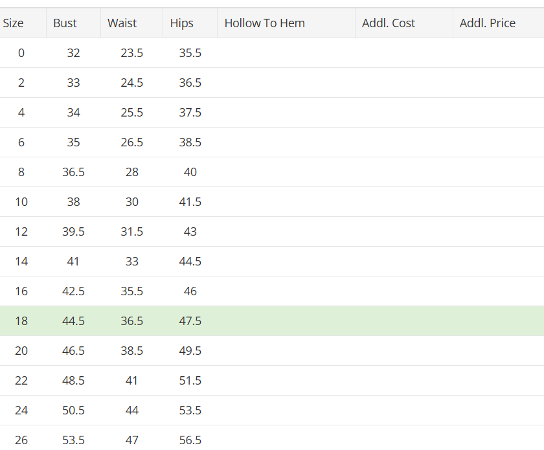The image size is (544, 450).
Task: Click the Hollow To Hem cell for size 22
Action: pos(286,381)
